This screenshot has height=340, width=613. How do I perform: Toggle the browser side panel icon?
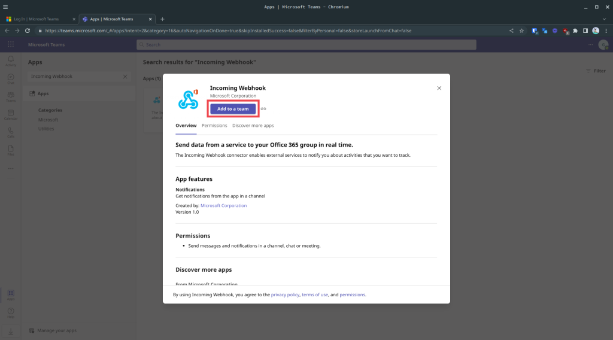click(585, 31)
